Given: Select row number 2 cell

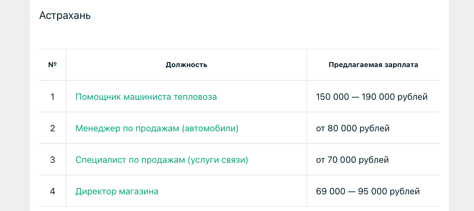Looking at the screenshot, I should 52,128.
